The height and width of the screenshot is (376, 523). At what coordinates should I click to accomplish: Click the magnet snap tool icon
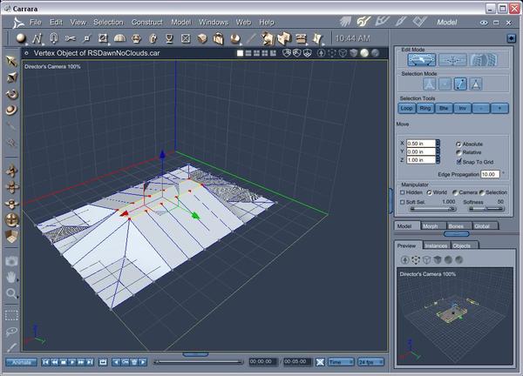click(x=53, y=38)
